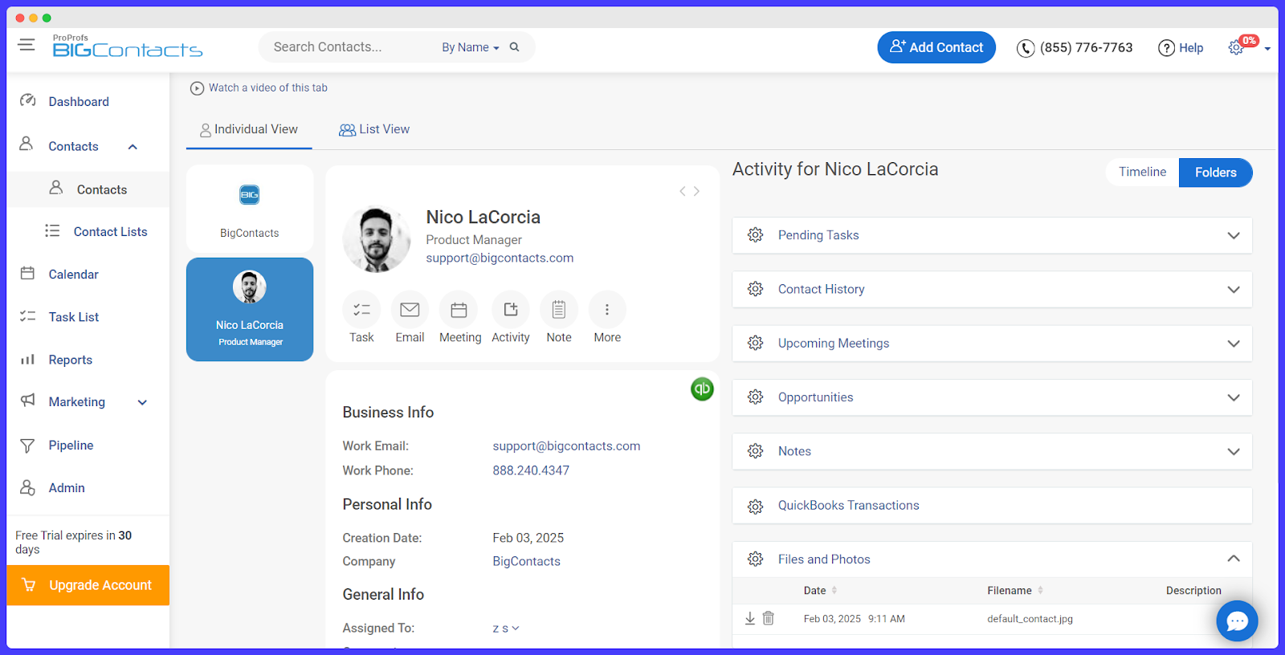
Task: Expand the Contact History section
Action: tap(1234, 289)
